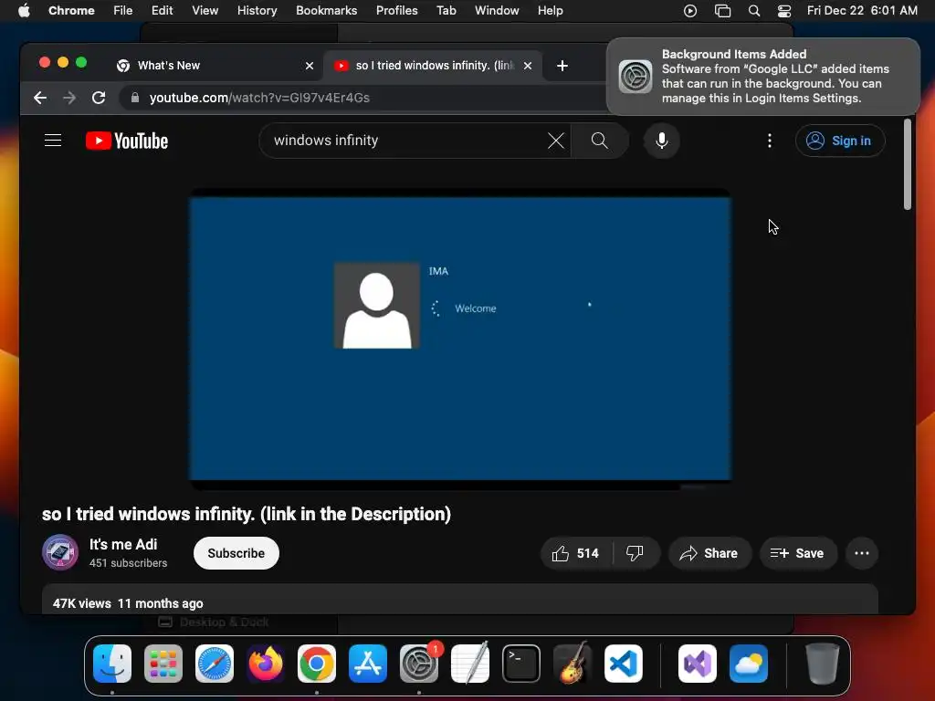Open Launchpad from the Dock
This screenshot has height=701, width=935.
(x=163, y=664)
